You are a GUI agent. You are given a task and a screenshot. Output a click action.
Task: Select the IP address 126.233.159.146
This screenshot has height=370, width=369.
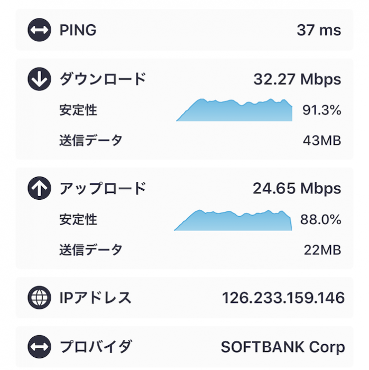[x=283, y=298]
